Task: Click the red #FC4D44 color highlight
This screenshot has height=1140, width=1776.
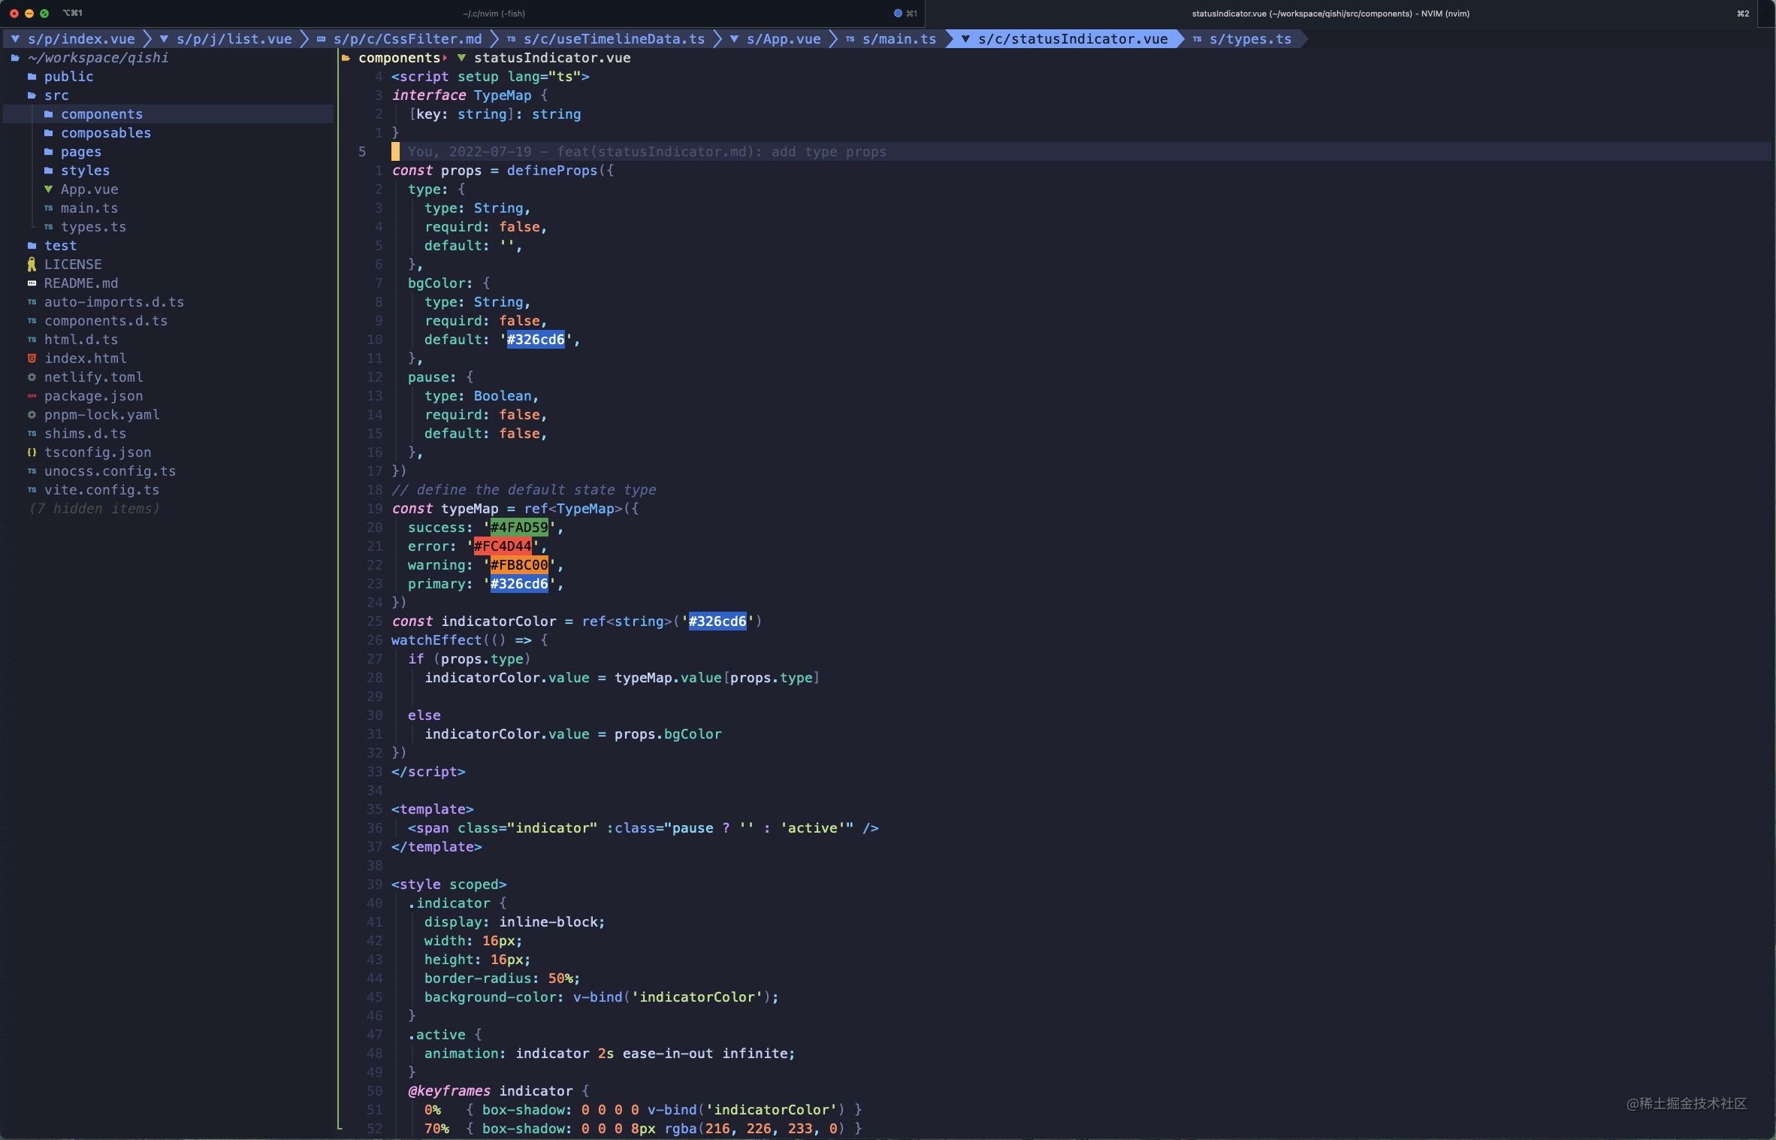Action: (x=503, y=546)
